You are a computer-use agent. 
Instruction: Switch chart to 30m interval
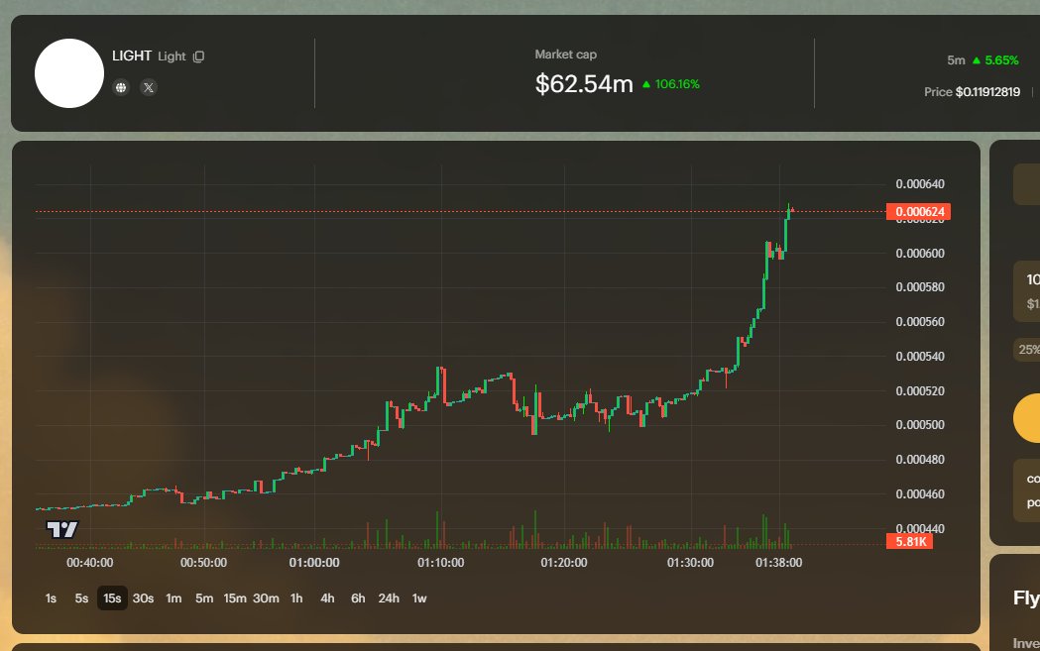click(x=266, y=597)
